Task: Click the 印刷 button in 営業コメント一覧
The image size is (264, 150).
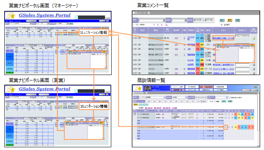Action: (237, 20)
